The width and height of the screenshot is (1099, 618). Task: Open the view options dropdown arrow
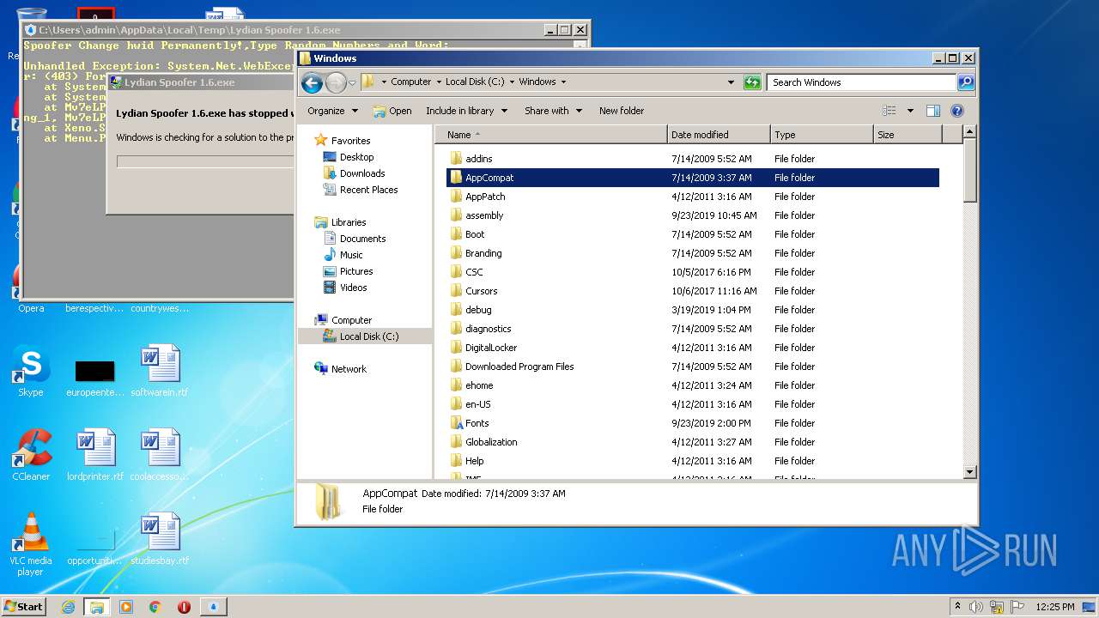click(910, 111)
